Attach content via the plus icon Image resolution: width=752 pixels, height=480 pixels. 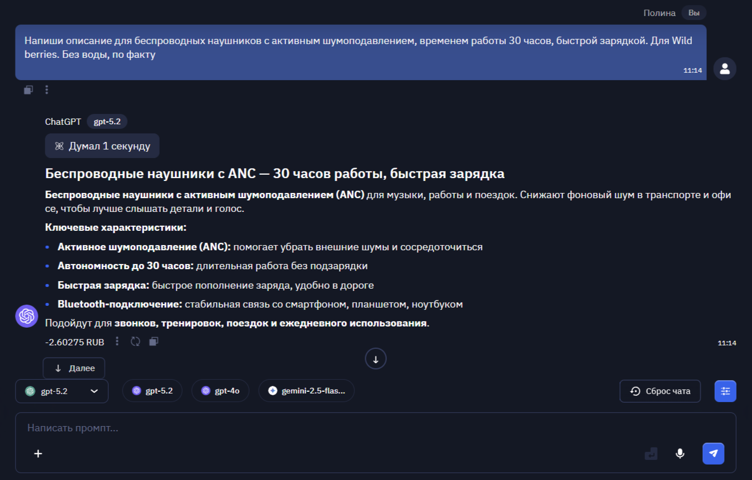pyautogui.click(x=38, y=453)
